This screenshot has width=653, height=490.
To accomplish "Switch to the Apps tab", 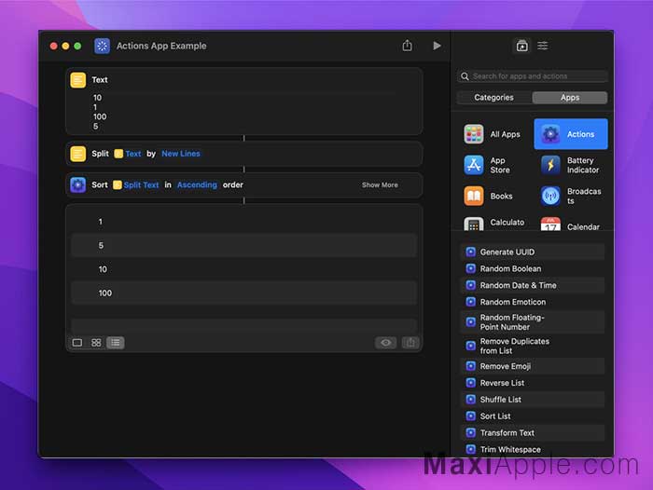I will [570, 97].
